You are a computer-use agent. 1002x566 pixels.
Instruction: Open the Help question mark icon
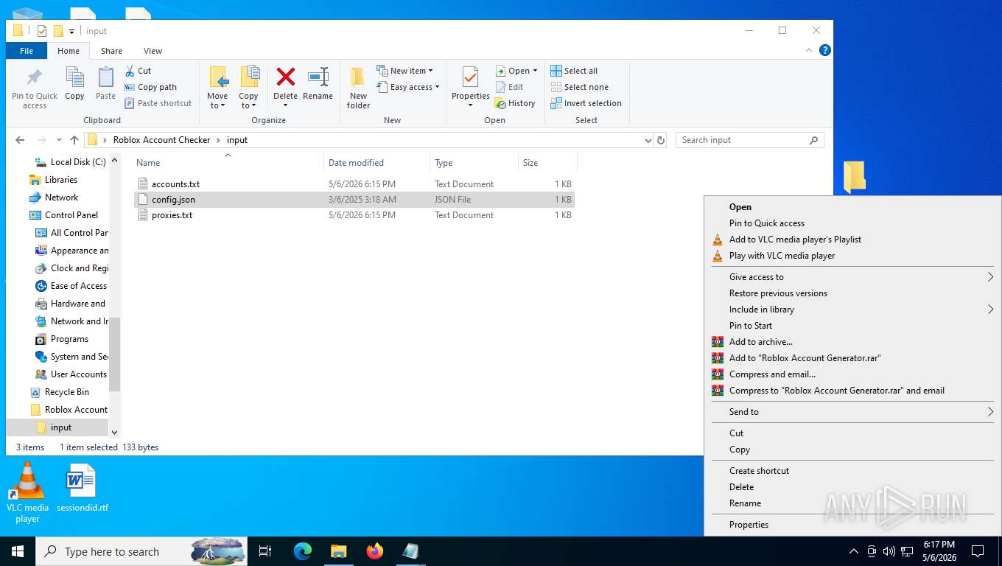[x=825, y=50]
